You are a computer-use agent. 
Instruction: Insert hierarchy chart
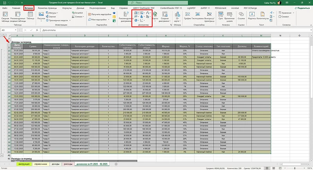pos(142,13)
